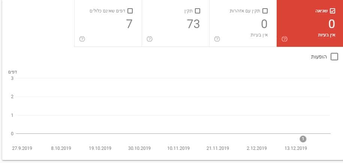
Task: Click the 27.9.2019 date label
Action: (x=22, y=148)
